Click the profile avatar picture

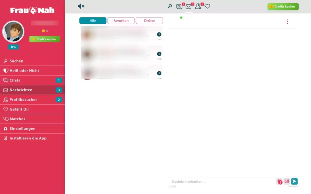coord(13,32)
